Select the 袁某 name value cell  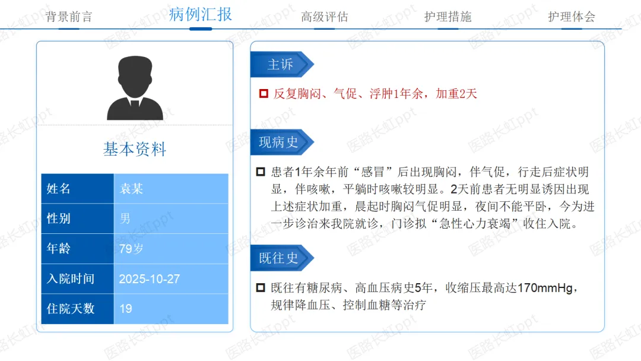171,188
